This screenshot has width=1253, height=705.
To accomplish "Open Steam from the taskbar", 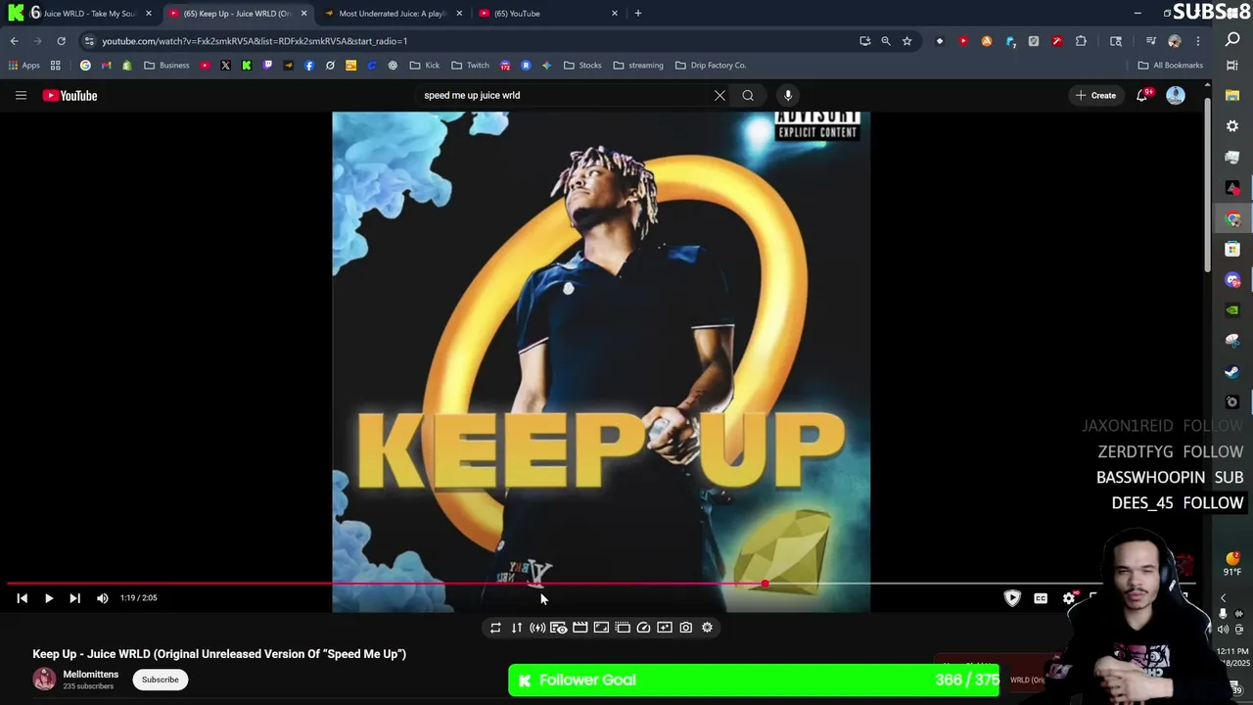I will click(x=1232, y=371).
